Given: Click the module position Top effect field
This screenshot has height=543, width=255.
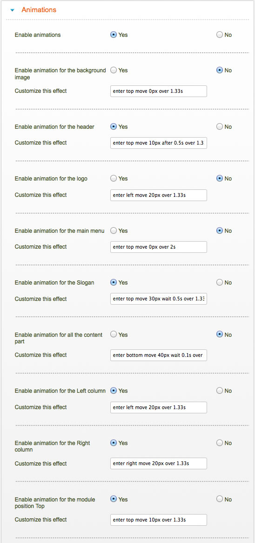Looking at the screenshot, I should click(x=159, y=520).
